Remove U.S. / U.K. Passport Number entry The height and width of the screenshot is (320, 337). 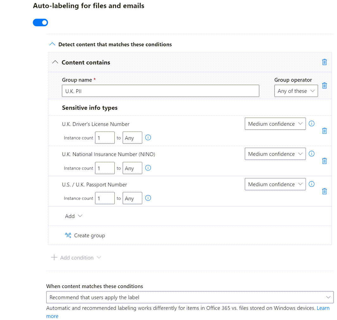tap(324, 191)
